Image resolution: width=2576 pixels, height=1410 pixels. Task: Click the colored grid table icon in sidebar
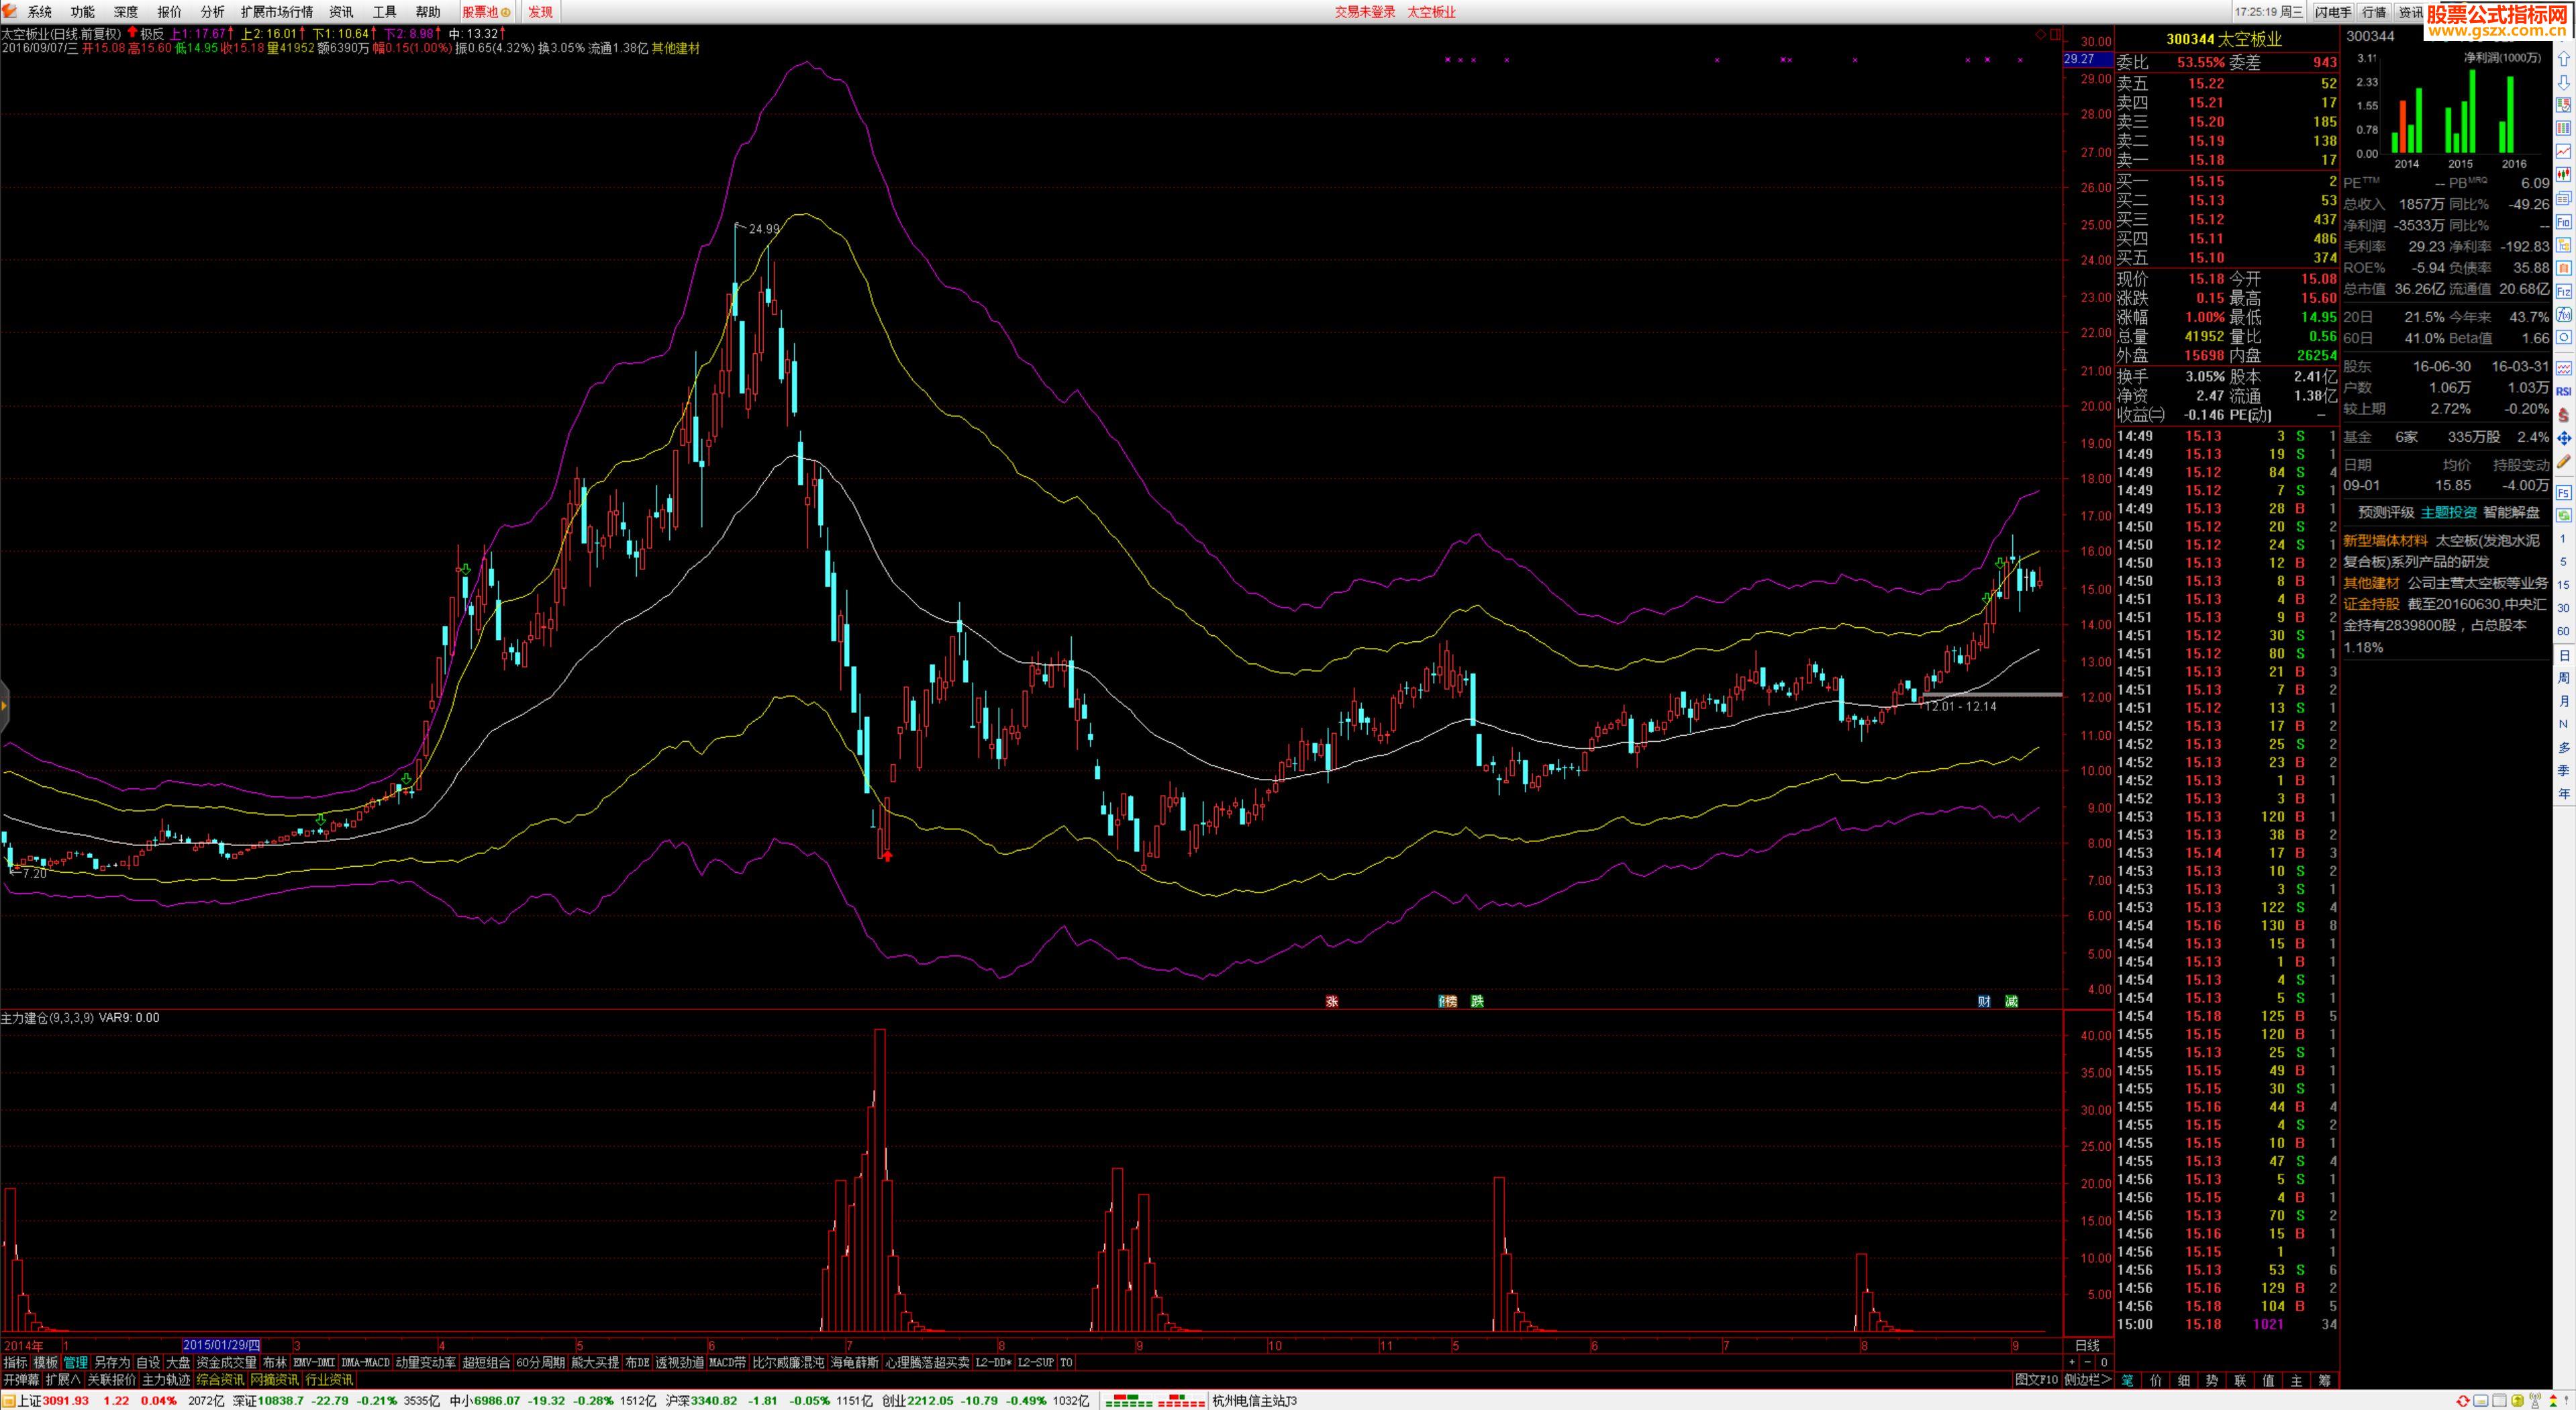(2563, 129)
